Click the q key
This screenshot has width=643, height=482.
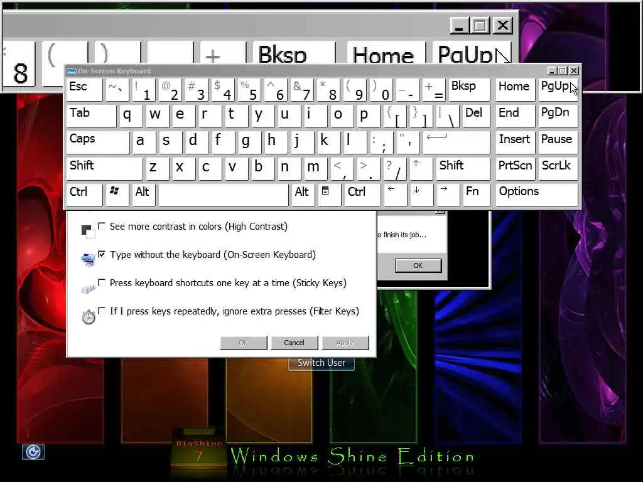coord(131,116)
